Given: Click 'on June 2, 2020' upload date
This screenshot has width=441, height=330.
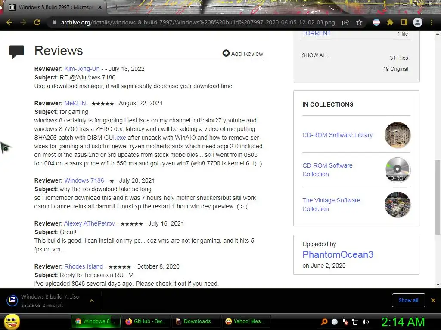Looking at the screenshot, I should pos(324,266).
